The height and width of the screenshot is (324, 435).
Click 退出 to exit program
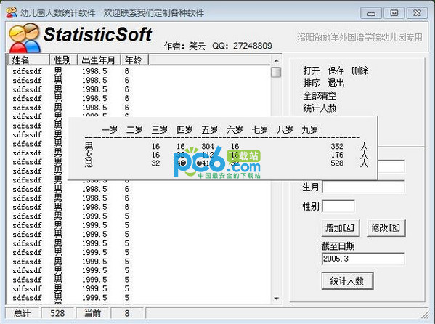coord(336,83)
